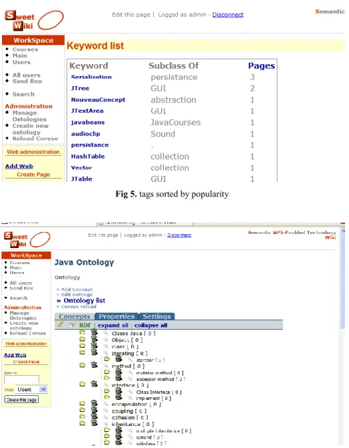Open the audioclip keyword
Viewport: 349px width, 448px height.
click(x=86, y=134)
